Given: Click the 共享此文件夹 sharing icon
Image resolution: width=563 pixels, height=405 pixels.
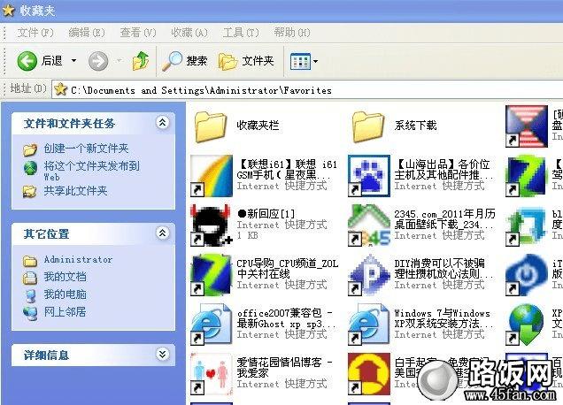Looking at the screenshot, I should click(x=30, y=192).
